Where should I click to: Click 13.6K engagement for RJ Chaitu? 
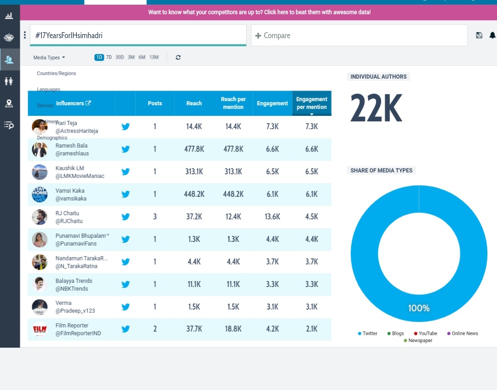tap(272, 217)
